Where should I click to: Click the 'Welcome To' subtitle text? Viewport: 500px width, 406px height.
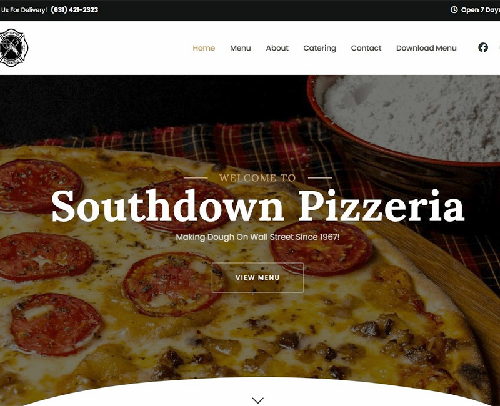pos(257,178)
